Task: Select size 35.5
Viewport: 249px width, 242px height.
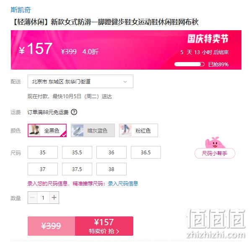Action: pyautogui.click(x=77, y=152)
